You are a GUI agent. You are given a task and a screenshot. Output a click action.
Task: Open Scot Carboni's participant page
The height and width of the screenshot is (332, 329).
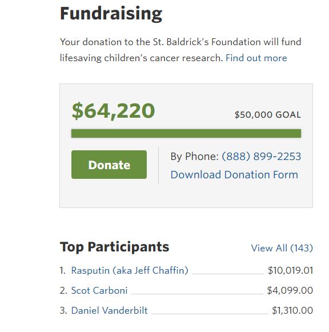[99, 290]
